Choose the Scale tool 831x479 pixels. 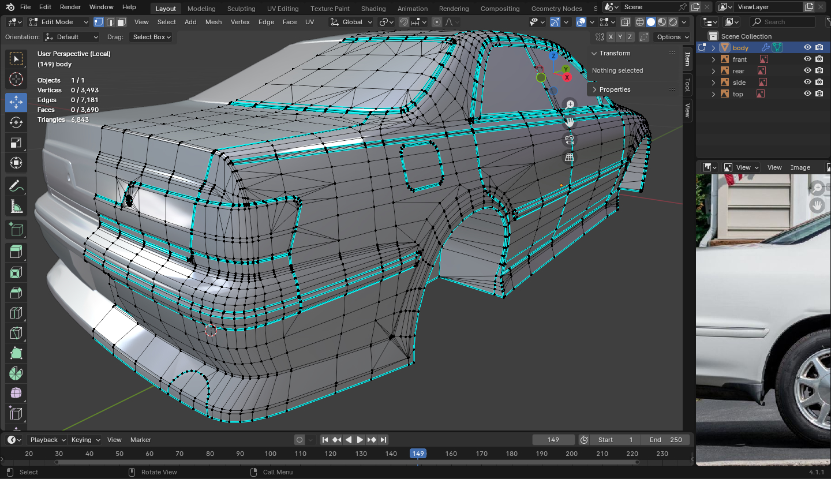pyautogui.click(x=16, y=143)
